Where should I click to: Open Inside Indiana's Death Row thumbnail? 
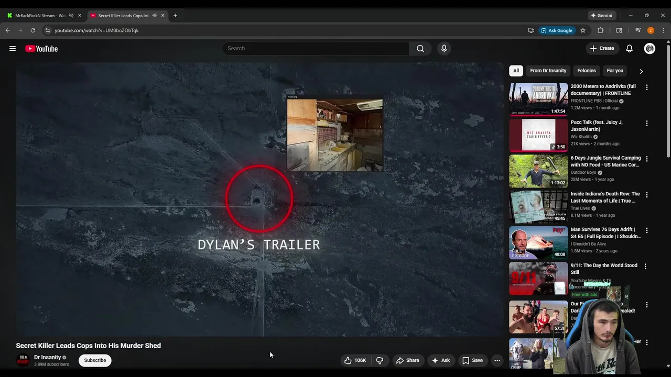538,206
